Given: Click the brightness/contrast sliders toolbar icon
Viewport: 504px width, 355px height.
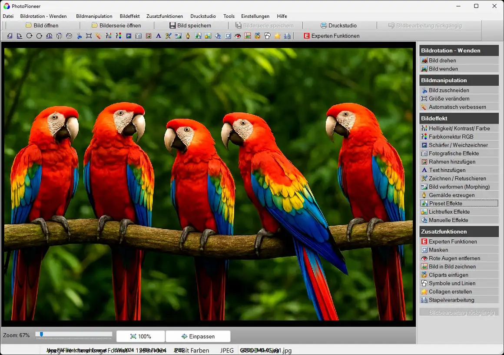Looking at the screenshot, I should tap(109, 36).
